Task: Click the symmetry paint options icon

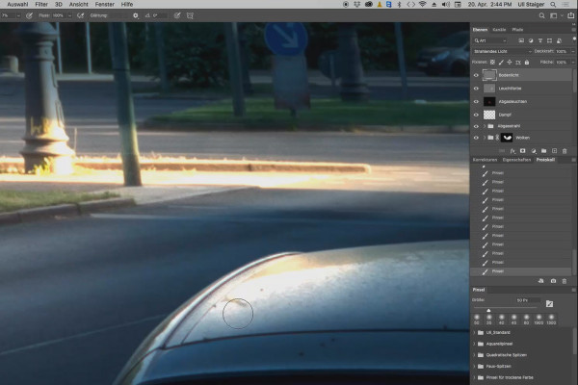Action: click(190, 15)
